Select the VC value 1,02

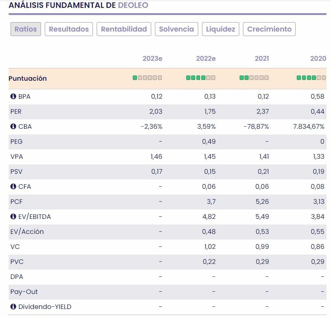210,247
